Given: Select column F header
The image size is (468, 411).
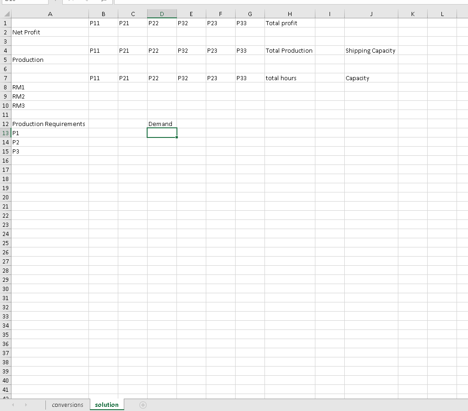Looking at the screenshot, I should click(x=220, y=14).
